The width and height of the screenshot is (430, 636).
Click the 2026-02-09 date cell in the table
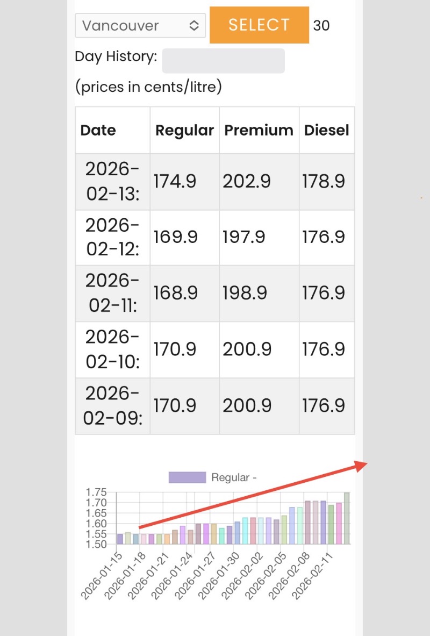pyautogui.click(x=112, y=406)
